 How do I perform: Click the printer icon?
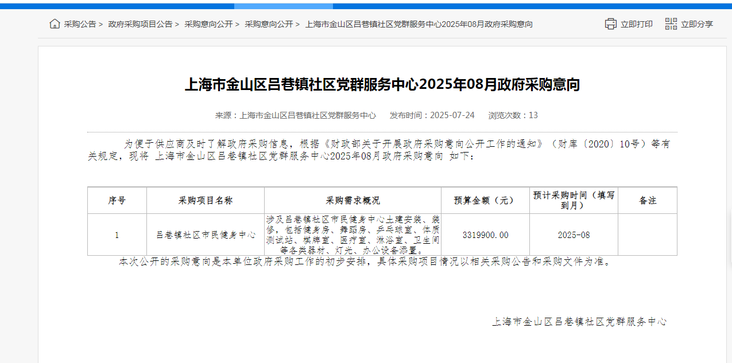(x=610, y=24)
